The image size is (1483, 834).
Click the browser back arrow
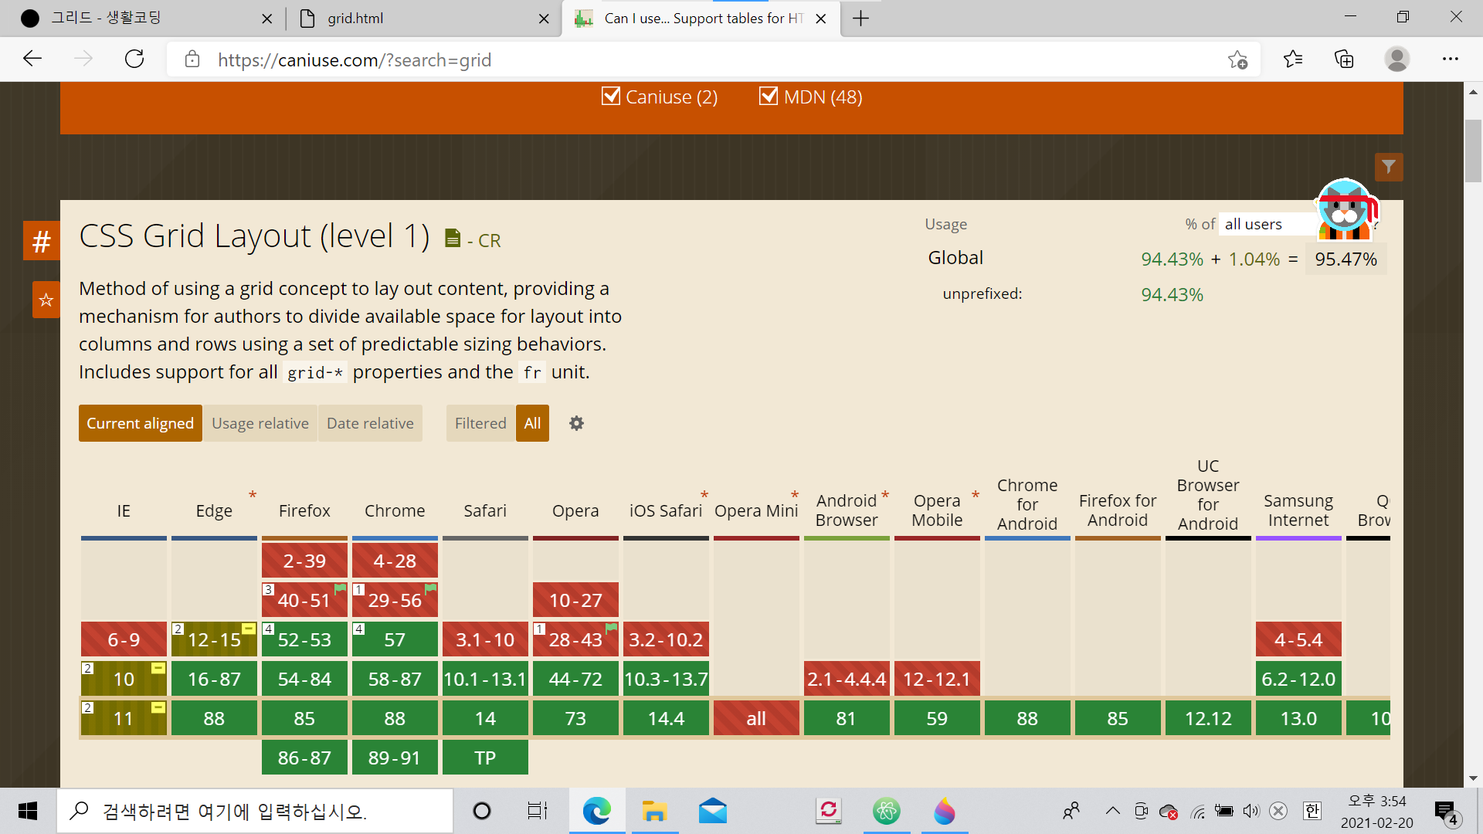[x=32, y=59]
